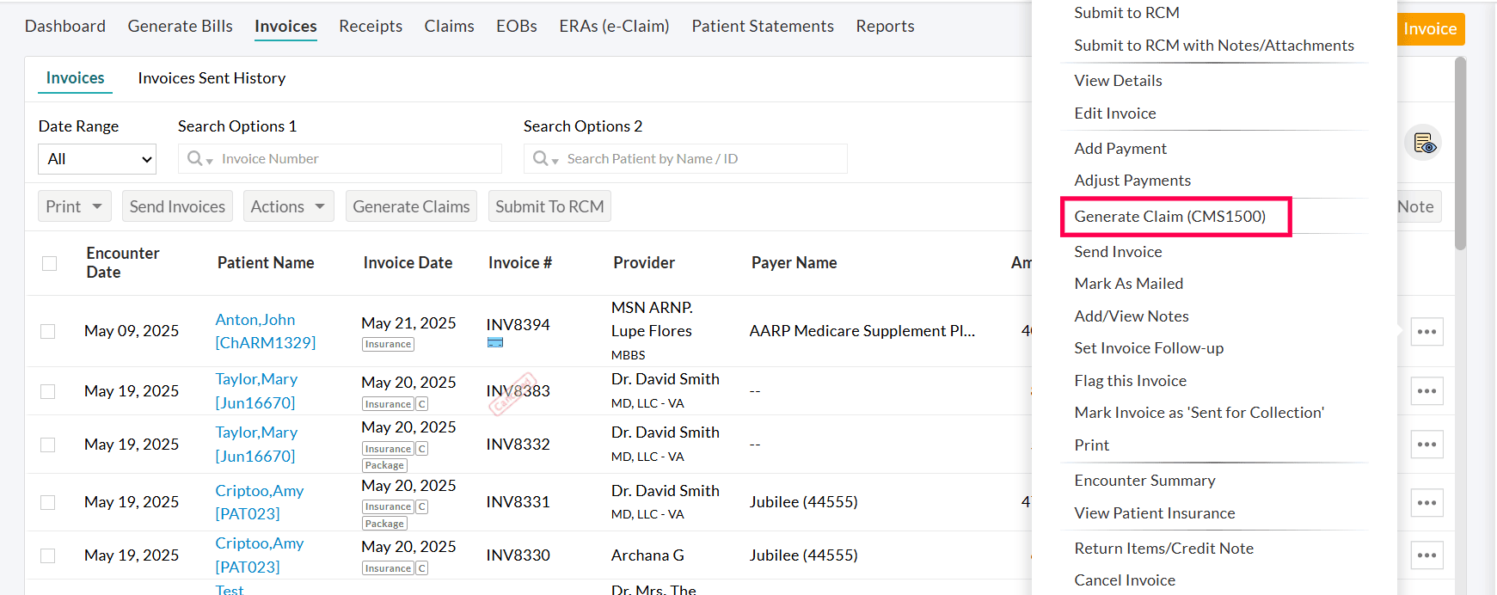Go to the Dashboard tab
This screenshot has height=595, width=1497.
65,26
